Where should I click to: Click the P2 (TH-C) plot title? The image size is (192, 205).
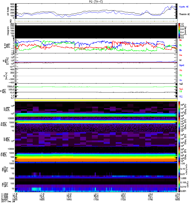(x=96, y=2)
